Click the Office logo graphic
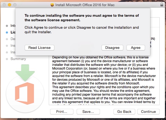The image size is (166, 120). coord(25,93)
